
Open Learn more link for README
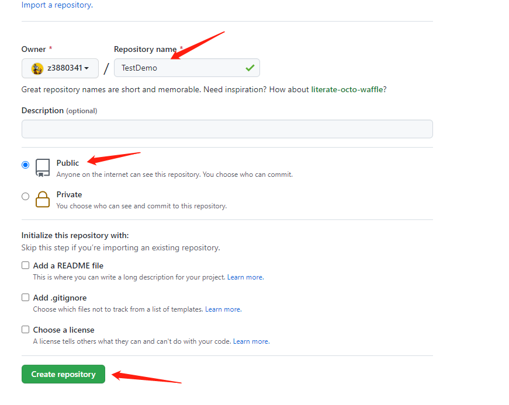(x=245, y=277)
